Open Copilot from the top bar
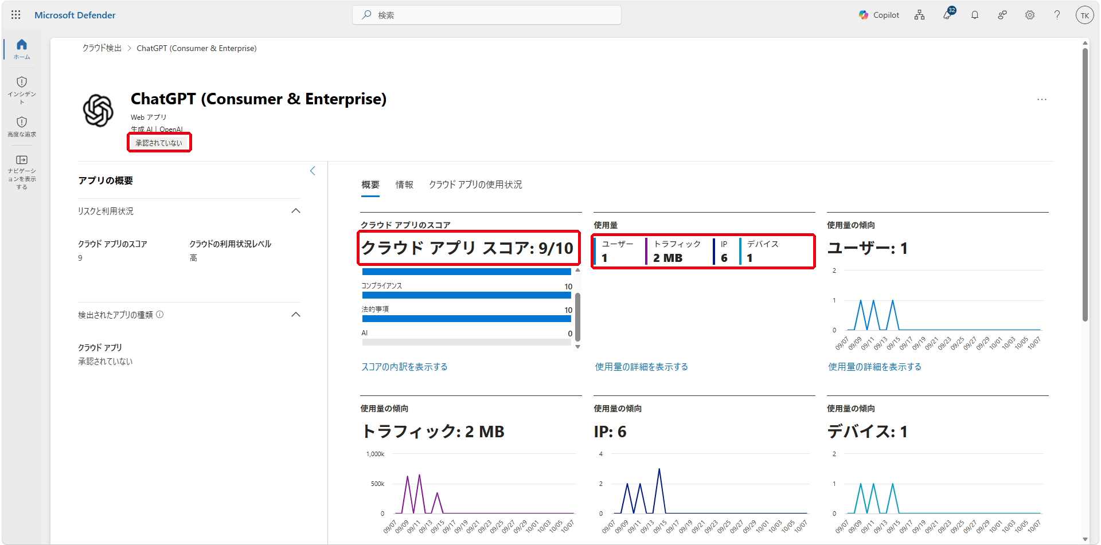 click(x=879, y=15)
